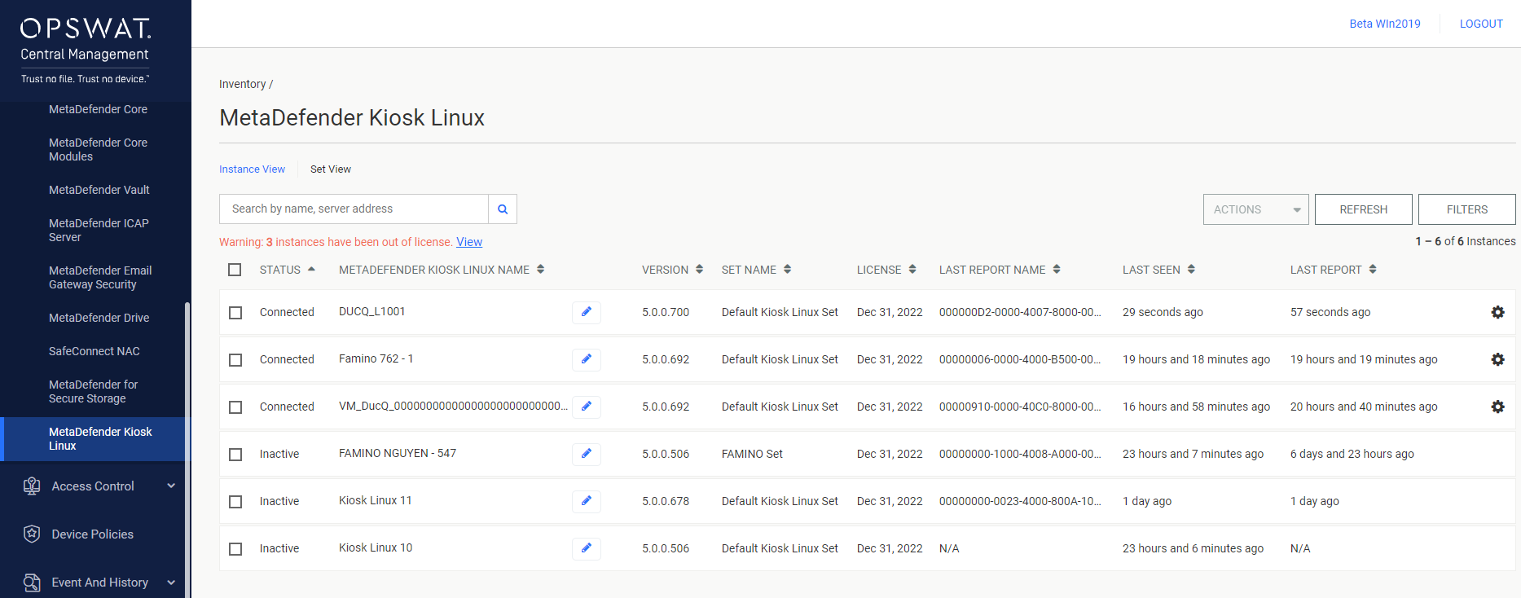Screen dimensions: 1521x598
Task: Sort by Last Report column arrows
Action: click(1373, 270)
